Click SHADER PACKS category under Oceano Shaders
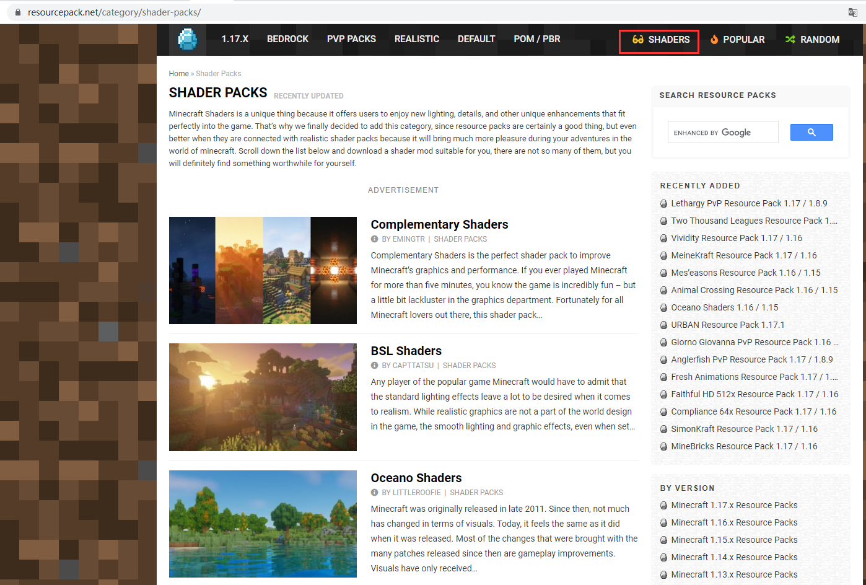The height and width of the screenshot is (585, 866). click(476, 493)
